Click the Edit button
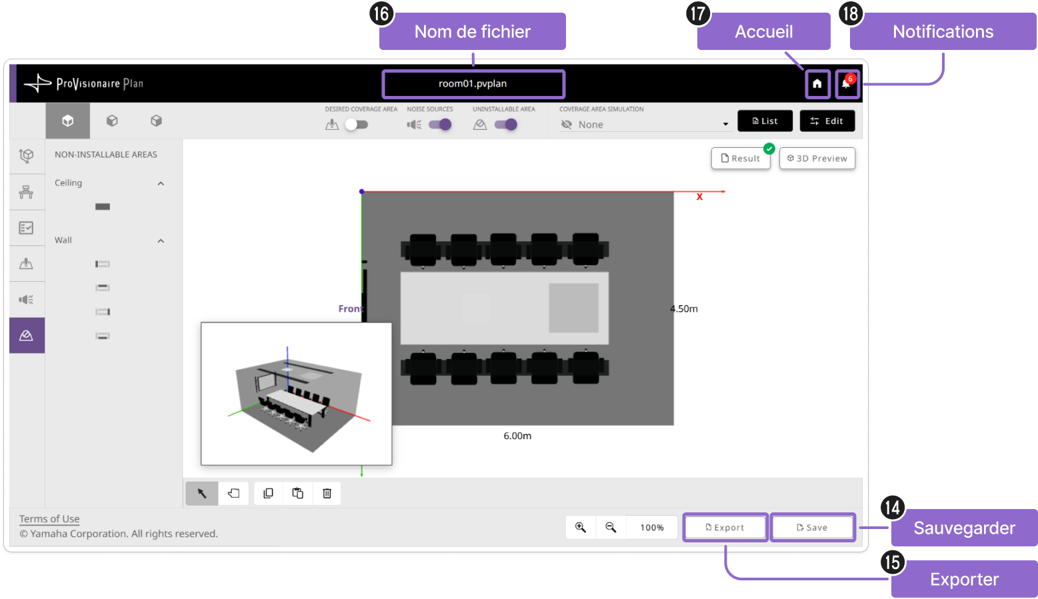Image resolution: width=1038 pixels, height=599 pixels. (x=827, y=121)
